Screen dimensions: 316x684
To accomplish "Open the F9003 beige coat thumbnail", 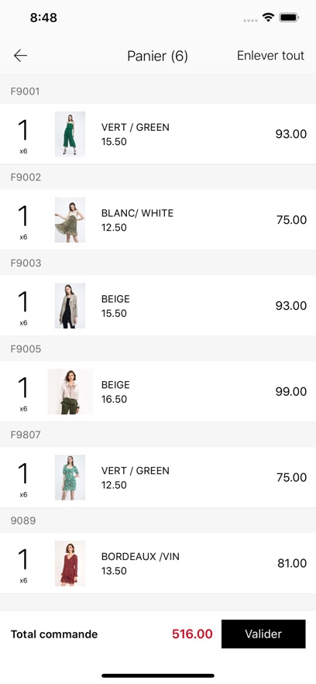I will point(70,306).
